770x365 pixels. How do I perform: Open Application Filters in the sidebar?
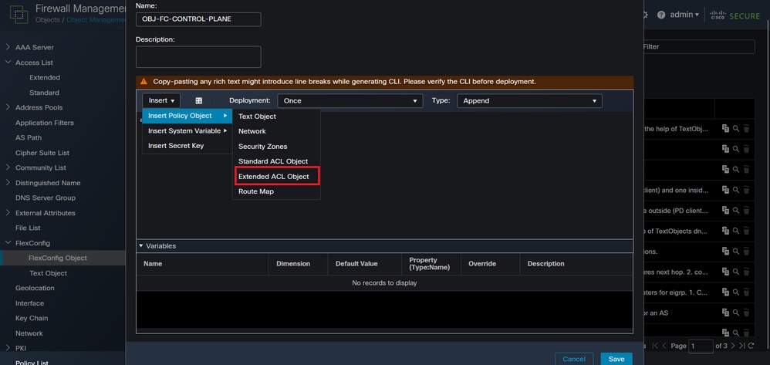point(45,123)
